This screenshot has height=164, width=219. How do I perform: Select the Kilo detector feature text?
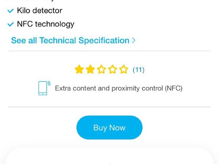coord(40,11)
